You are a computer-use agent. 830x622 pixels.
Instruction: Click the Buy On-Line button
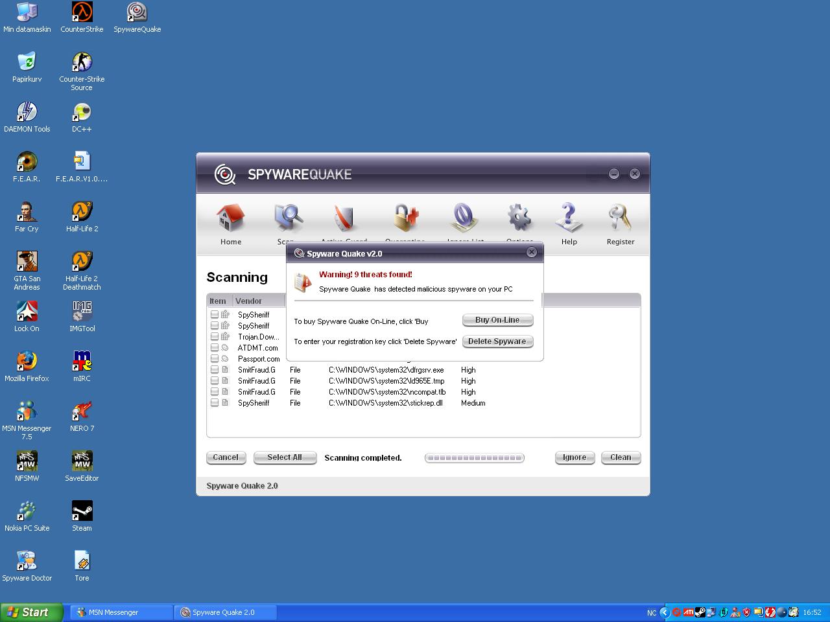(497, 320)
